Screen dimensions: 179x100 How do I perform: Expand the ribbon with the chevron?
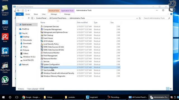click(x=168, y=14)
